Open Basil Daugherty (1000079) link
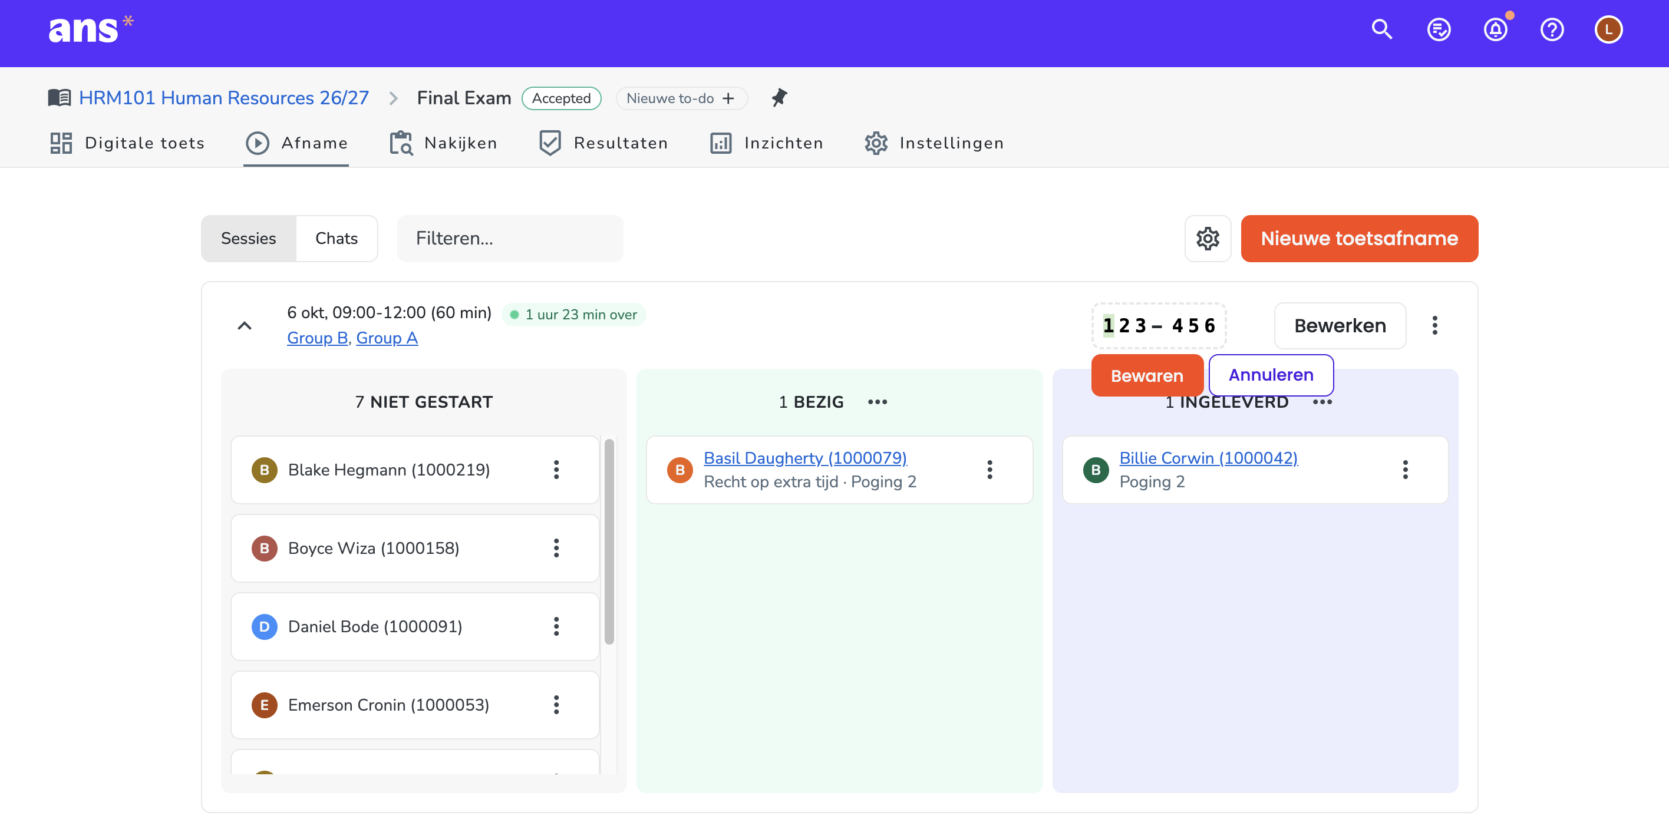1669x832 pixels. [804, 458]
